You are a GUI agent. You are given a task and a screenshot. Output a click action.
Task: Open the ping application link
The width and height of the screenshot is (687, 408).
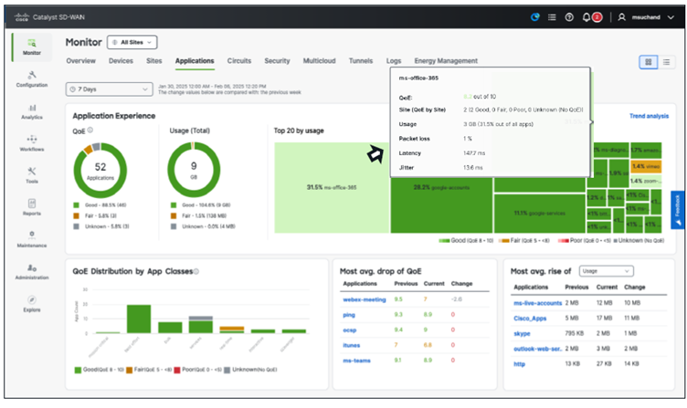coord(349,315)
